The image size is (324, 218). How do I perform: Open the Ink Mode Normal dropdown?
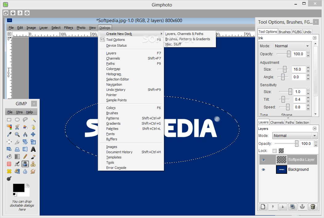click(292, 46)
